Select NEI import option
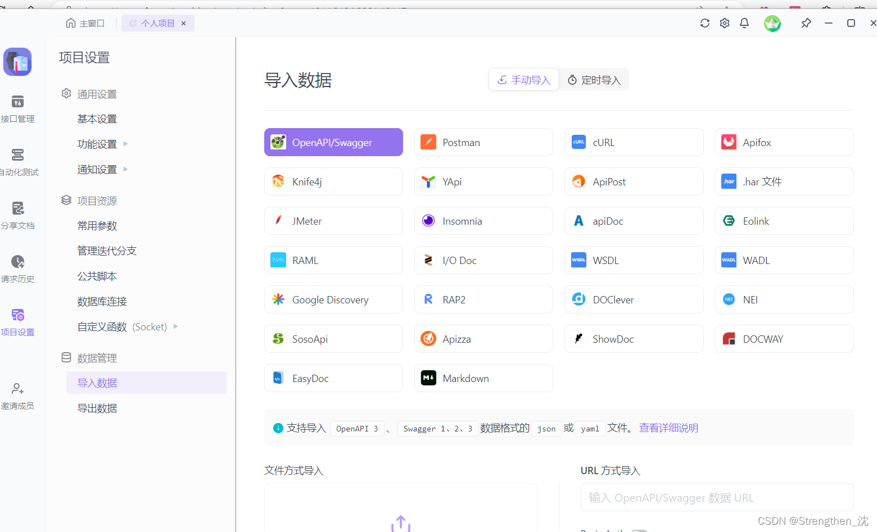 pos(784,299)
